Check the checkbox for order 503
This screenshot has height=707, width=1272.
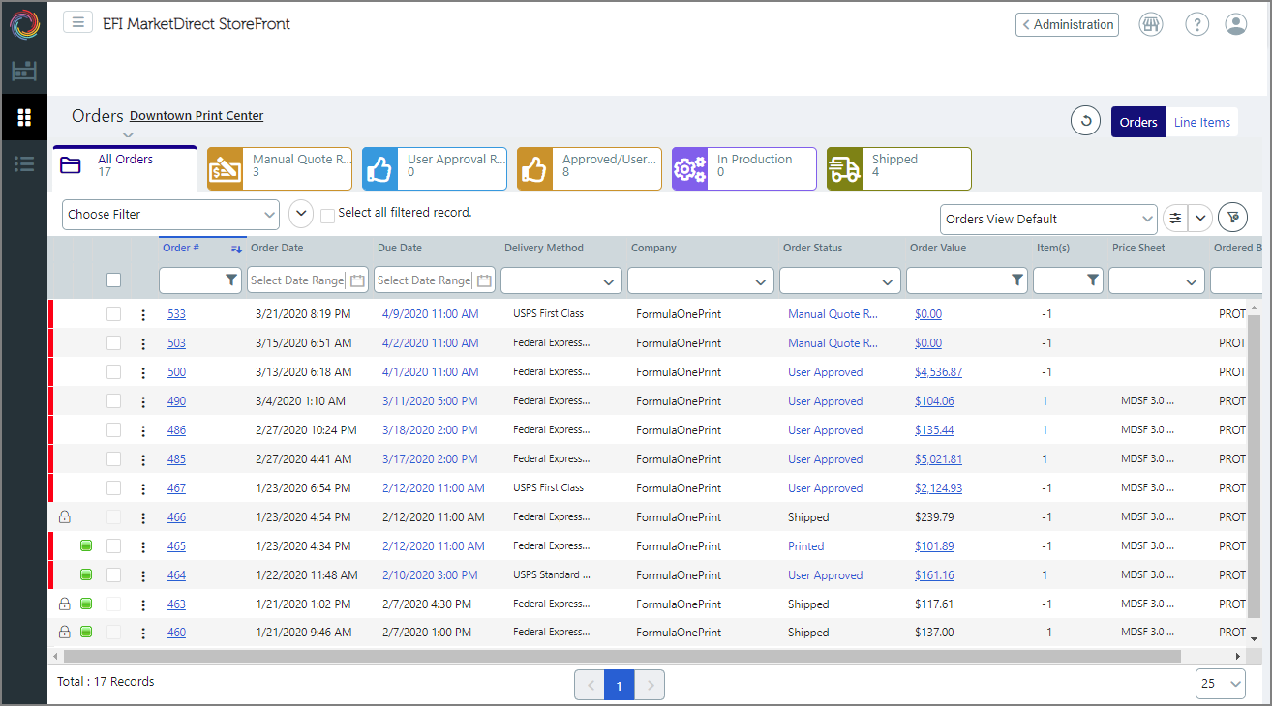click(114, 343)
